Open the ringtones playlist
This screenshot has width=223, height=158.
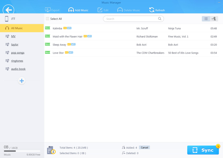(x=17, y=61)
